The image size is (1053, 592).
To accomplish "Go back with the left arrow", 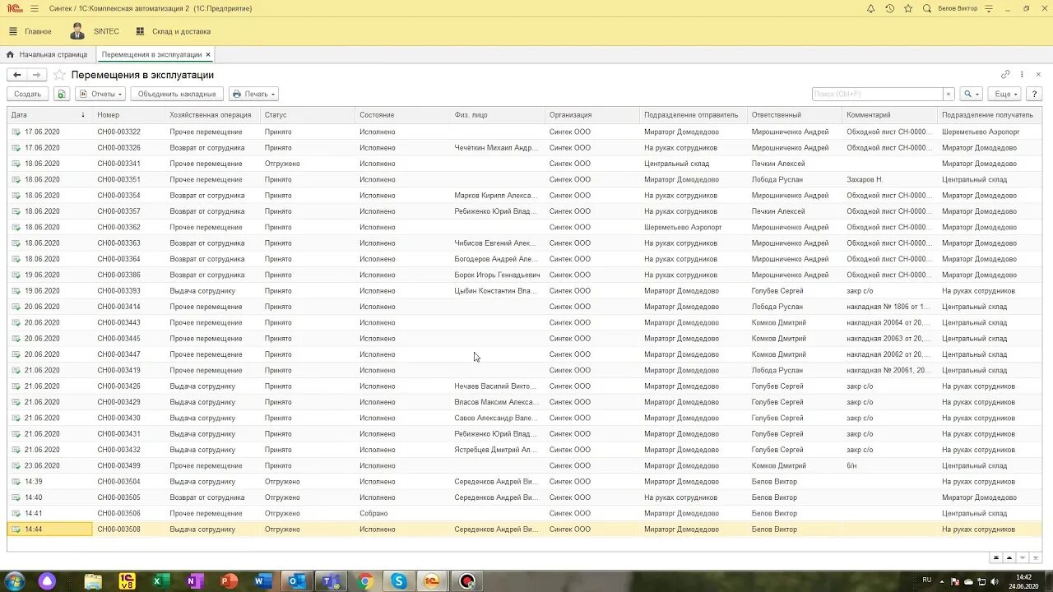I will [16, 75].
